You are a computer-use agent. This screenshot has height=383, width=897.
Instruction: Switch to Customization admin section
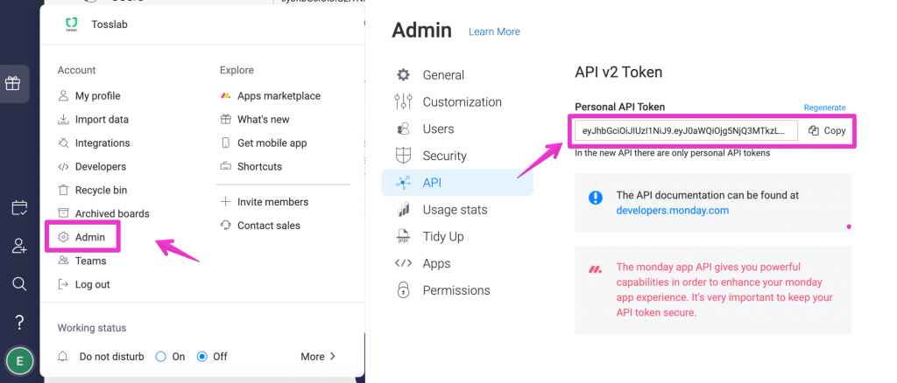[463, 101]
